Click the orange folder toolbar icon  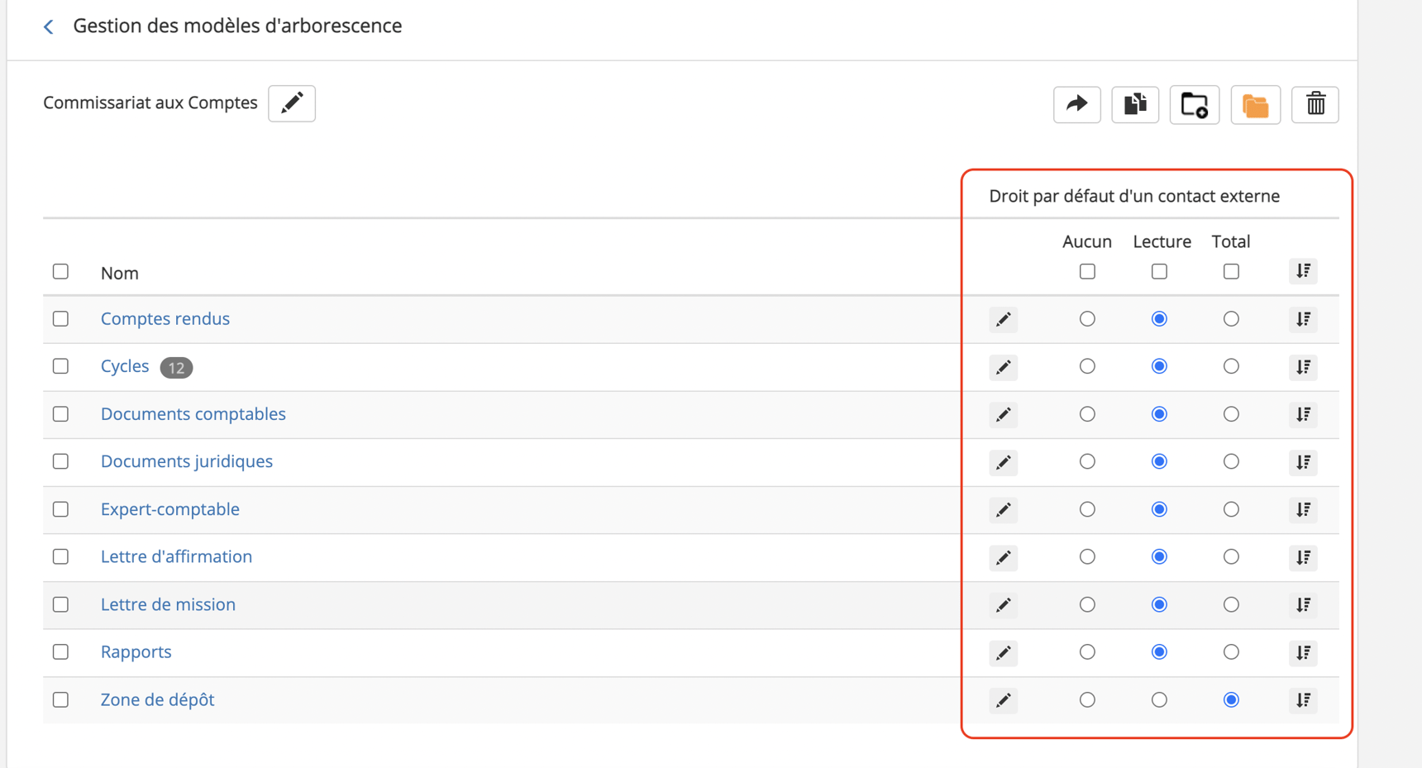point(1255,105)
